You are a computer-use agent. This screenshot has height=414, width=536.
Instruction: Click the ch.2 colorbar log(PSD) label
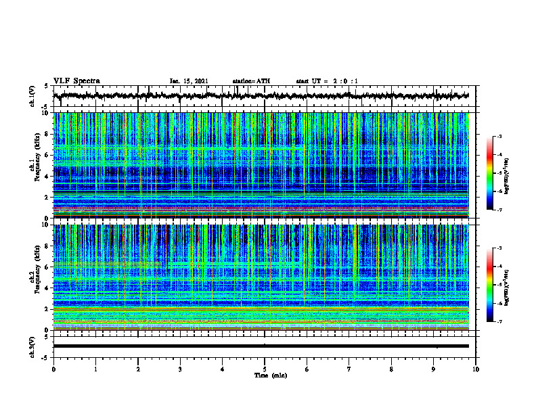[507, 287]
